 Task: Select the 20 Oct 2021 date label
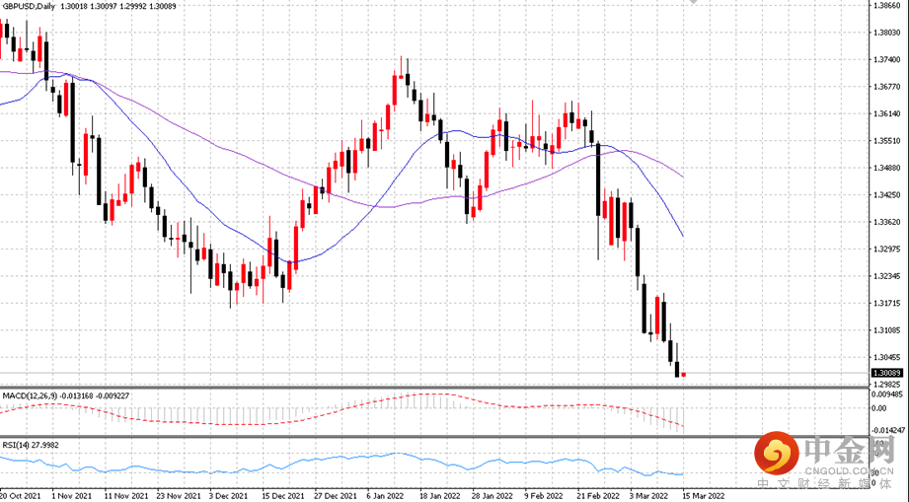(x=21, y=496)
